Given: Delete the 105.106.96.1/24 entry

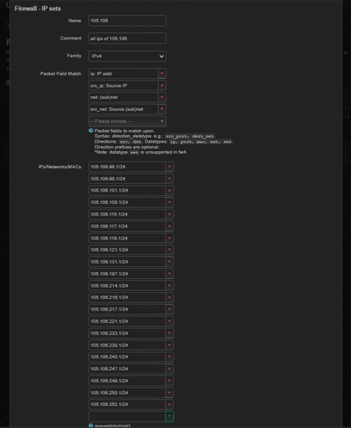Looking at the screenshot, I should tap(170, 167).
